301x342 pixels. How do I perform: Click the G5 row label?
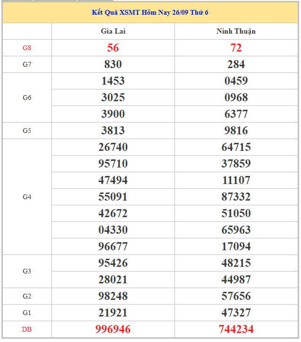(x=27, y=131)
